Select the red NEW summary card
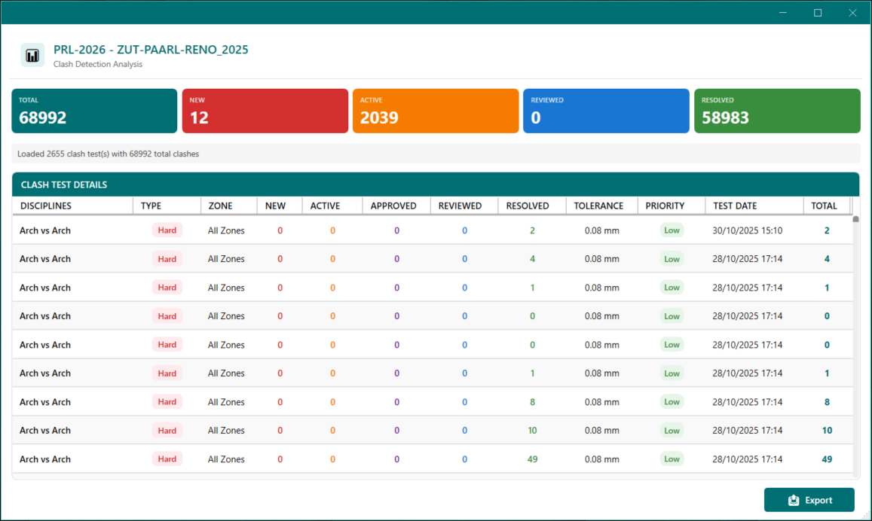 (265, 111)
